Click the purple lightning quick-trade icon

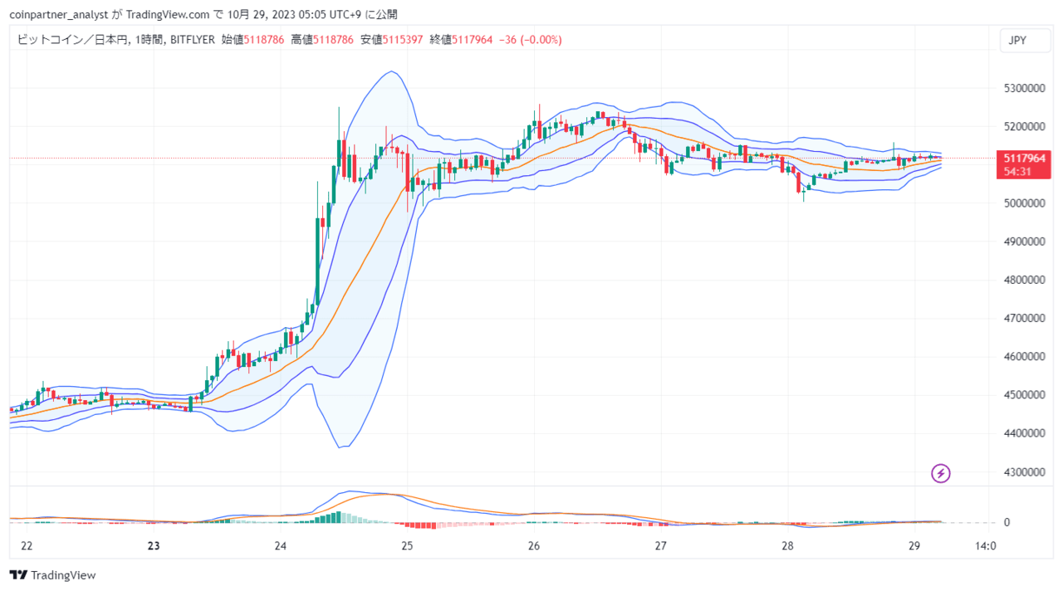[940, 473]
